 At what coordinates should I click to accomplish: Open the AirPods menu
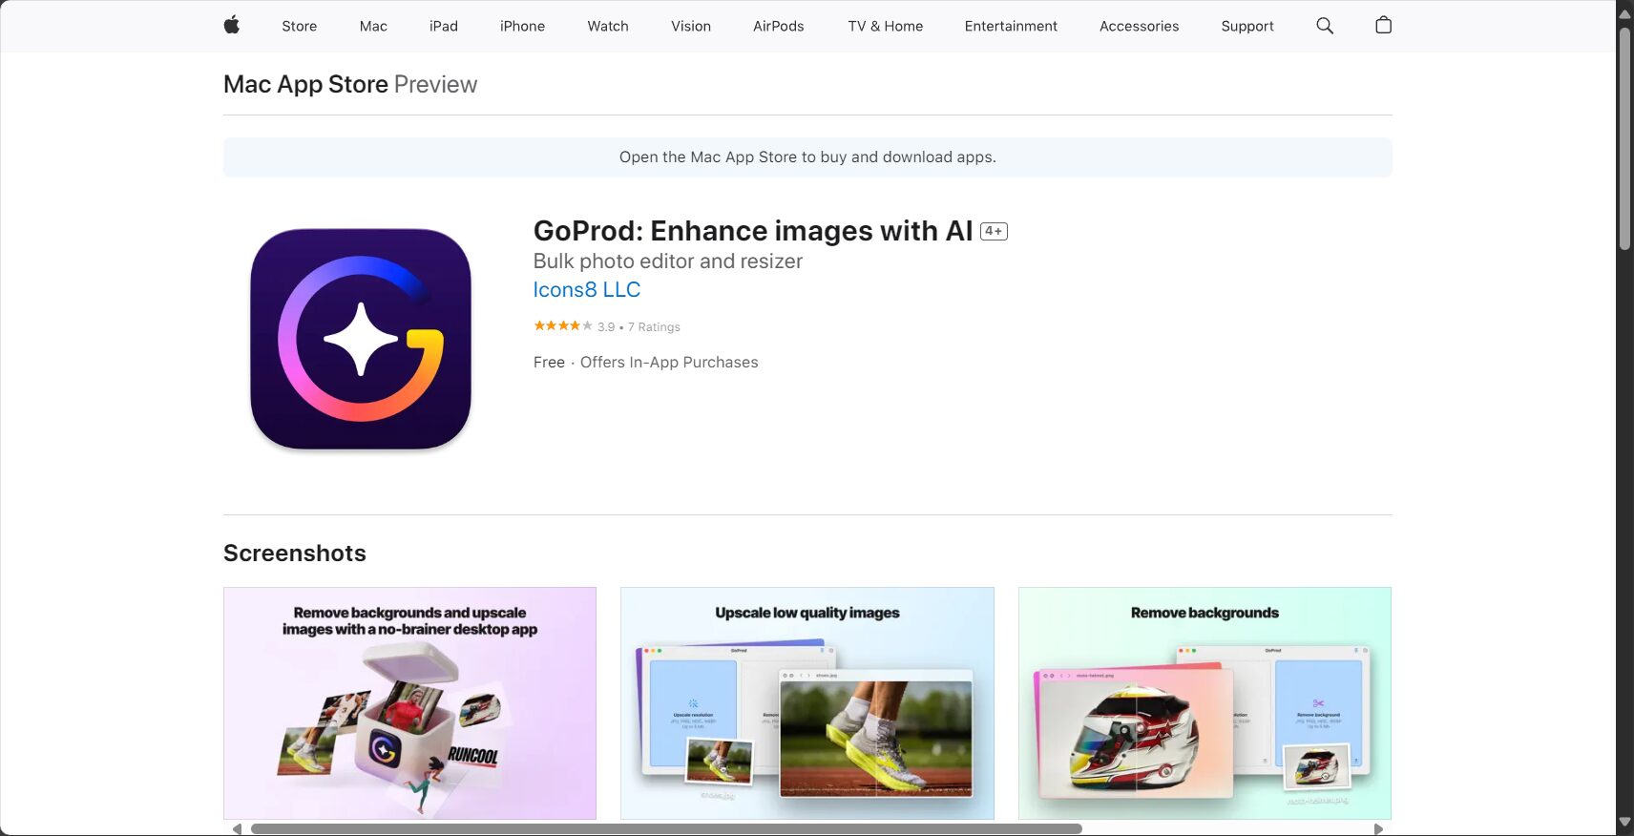pyautogui.click(x=779, y=26)
